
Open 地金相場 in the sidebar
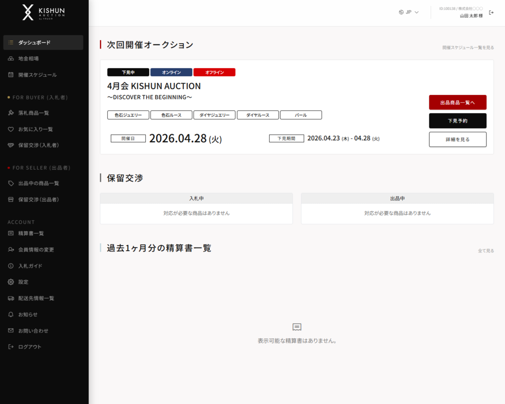29,59
